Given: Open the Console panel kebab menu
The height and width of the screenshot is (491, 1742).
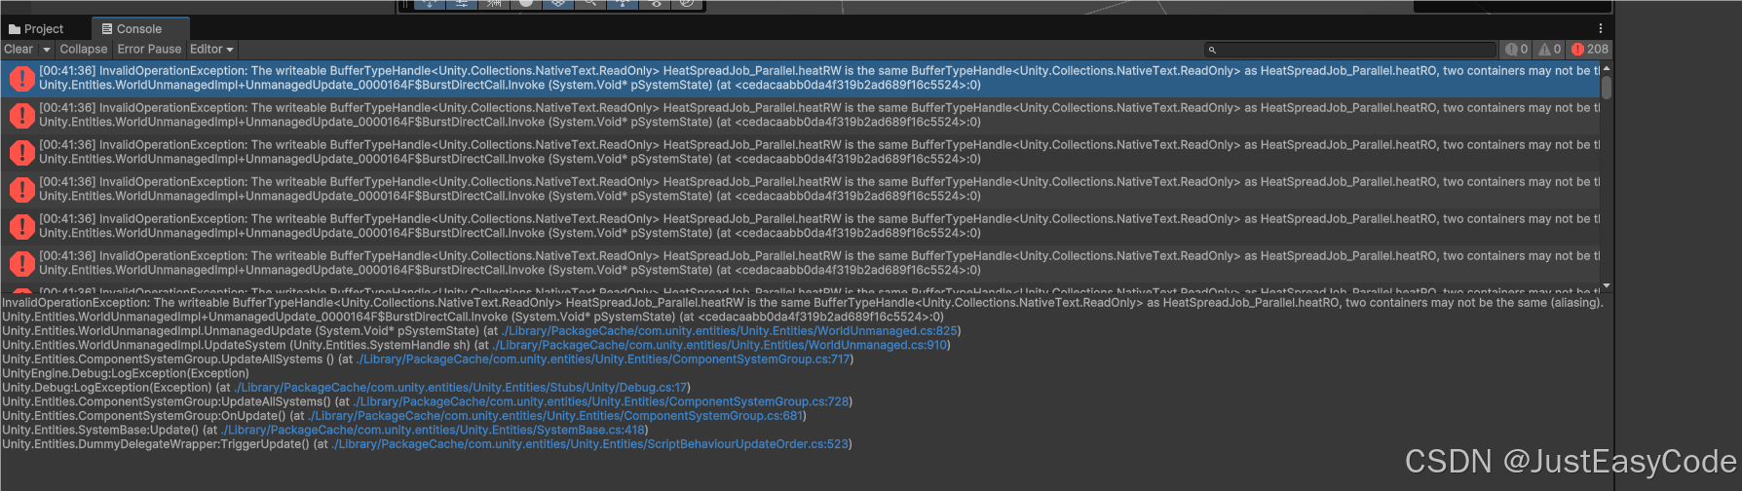Looking at the screenshot, I should [1601, 28].
